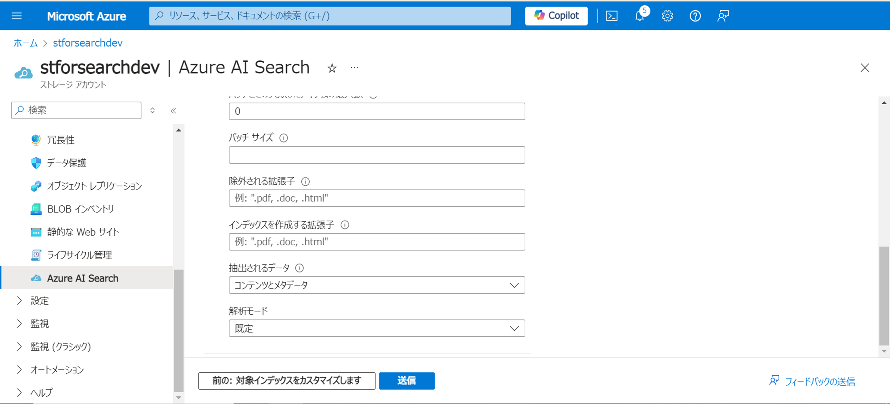890x404 pixels.
Task: Expand the ヘルプ section
Action: tap(19, 393)
